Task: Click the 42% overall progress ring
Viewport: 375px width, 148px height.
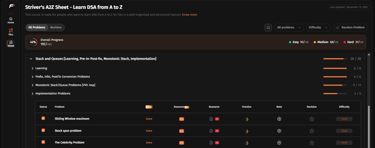Action: 33,42
